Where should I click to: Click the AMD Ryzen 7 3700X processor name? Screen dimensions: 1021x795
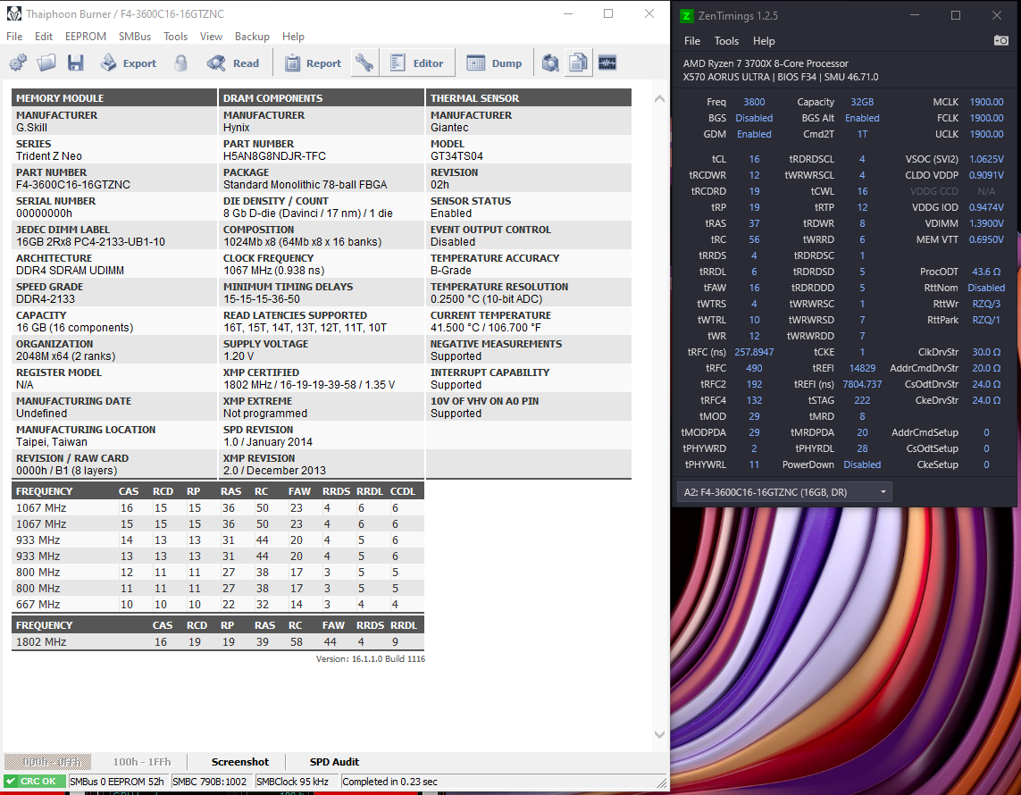pos(766,63)
